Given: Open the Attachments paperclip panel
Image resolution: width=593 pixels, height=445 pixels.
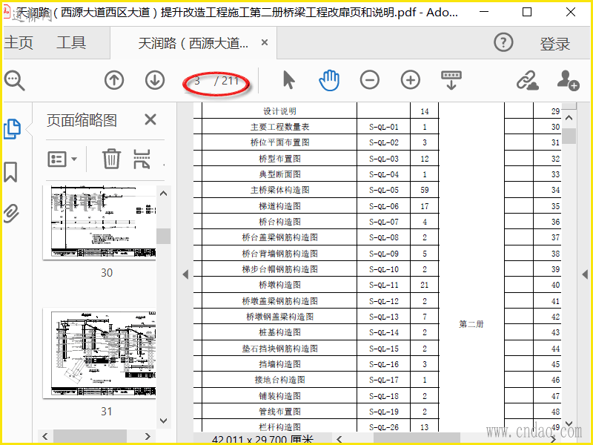Looking at the screenshot, I should coord(11,214).
